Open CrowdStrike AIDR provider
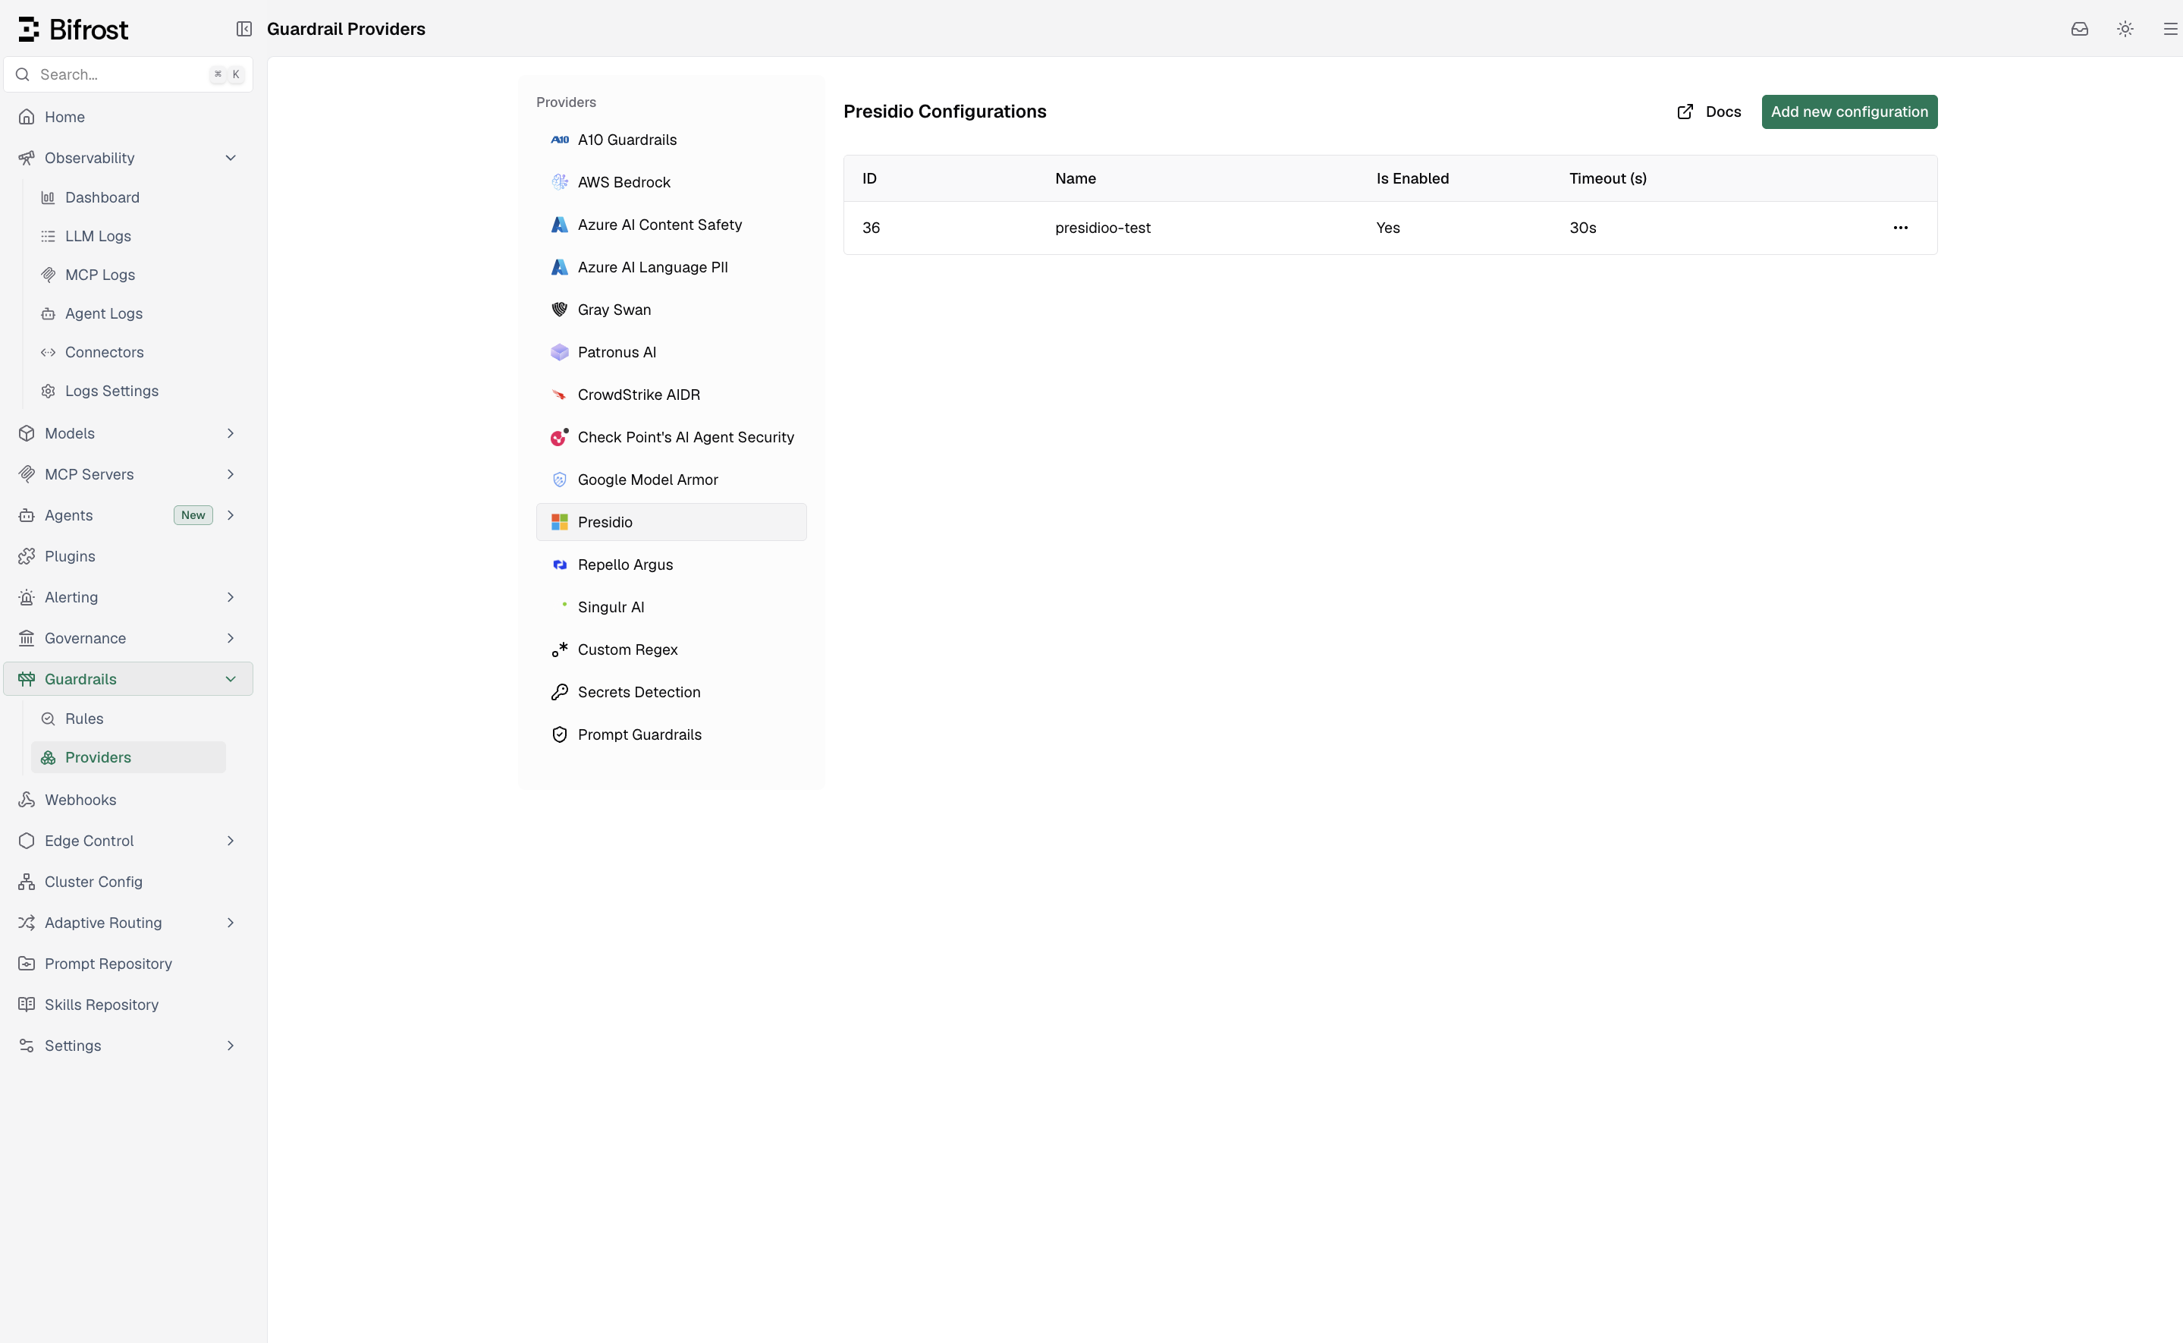The height and width of the screenshot is (1343, 2183). (x=671, y=395)
